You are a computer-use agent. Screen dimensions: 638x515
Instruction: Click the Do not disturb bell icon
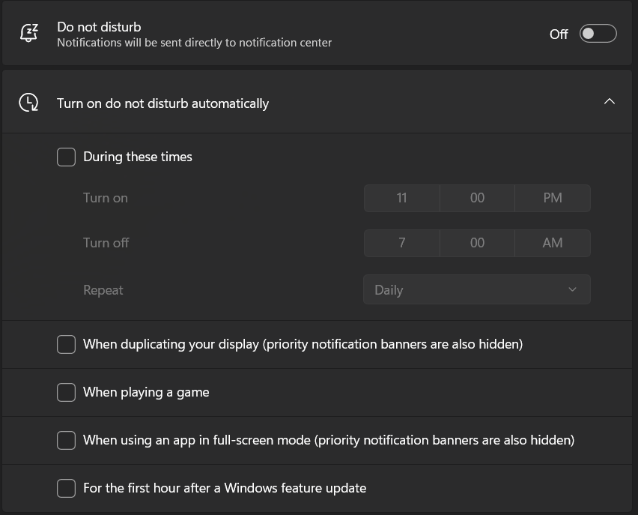click(28, 34)
